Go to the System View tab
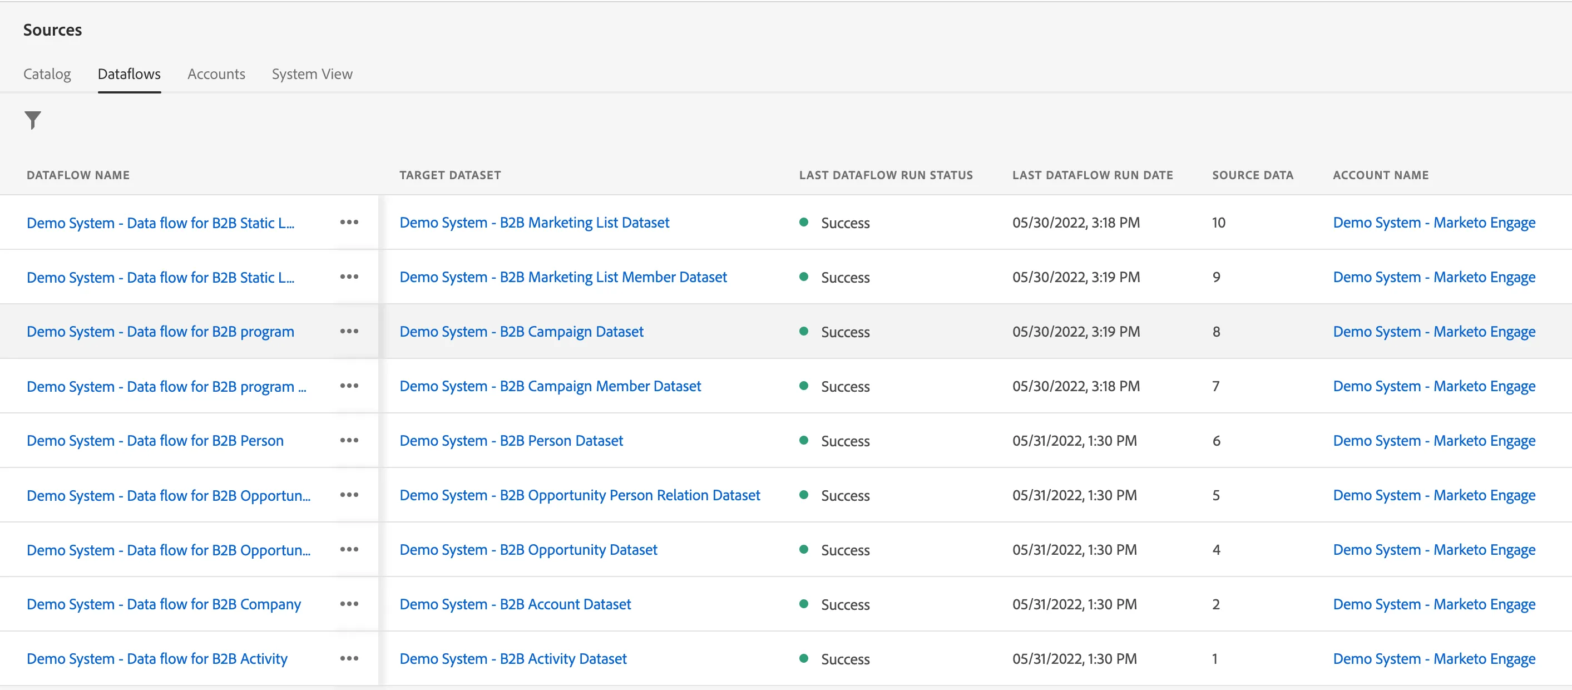Image resolution: width=1572 pixels, height=690 pixels. pyautogui.click(x=312, y=74)
